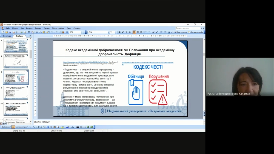This screenshot has width=274, height=154.
Task: Select the Rectangle shape tool
Action: coord(37,127)
